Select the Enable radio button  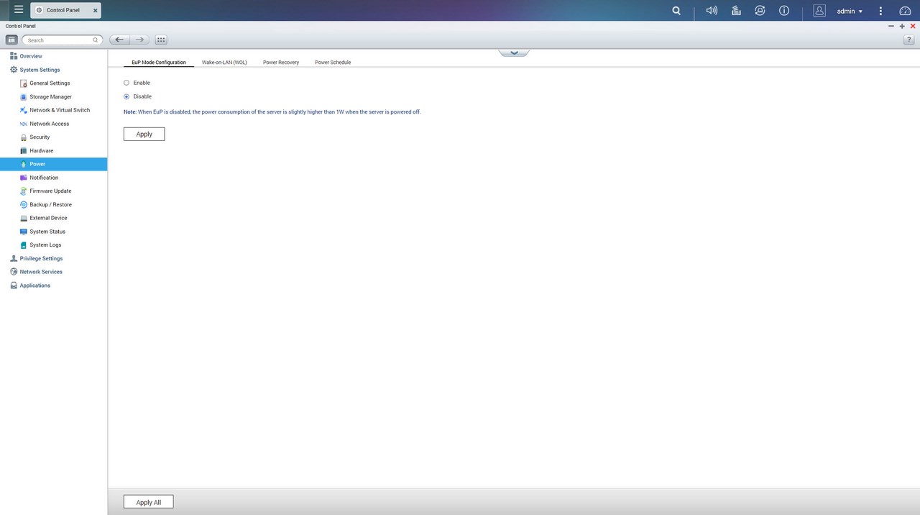click(126, 83)
